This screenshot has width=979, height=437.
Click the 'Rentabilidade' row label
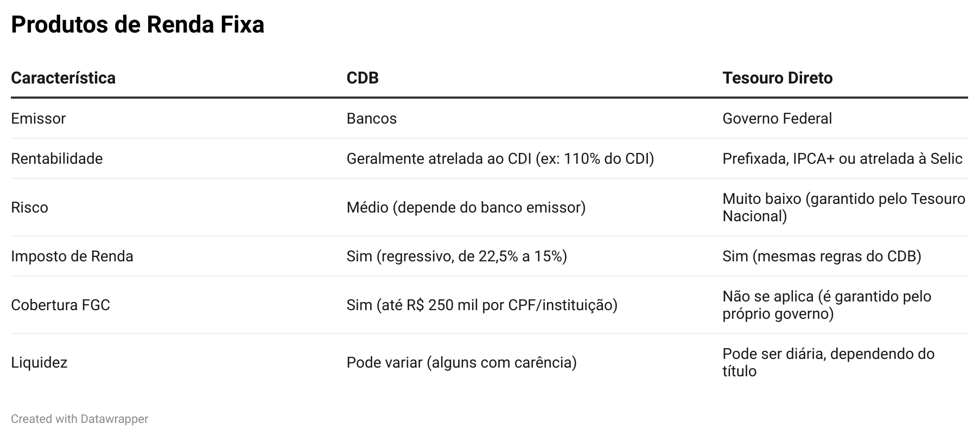click(x=56, y=159)
